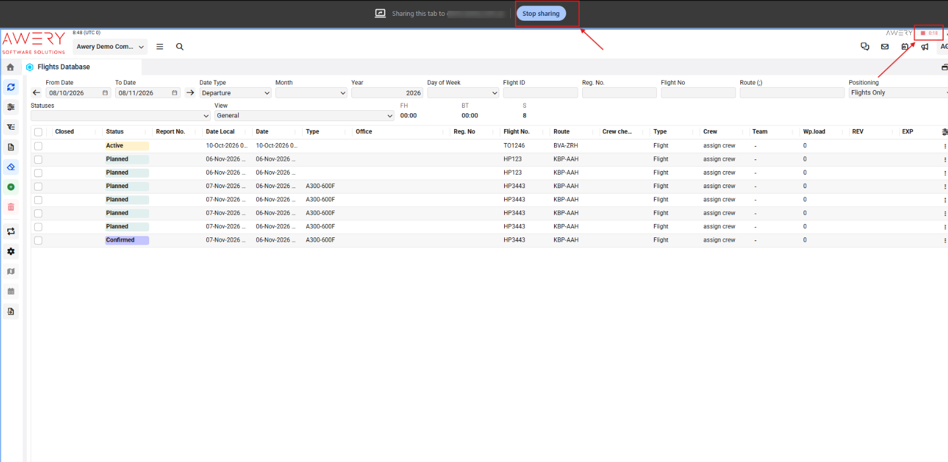Sort by the Flight No. column header

click(x=517, y=131)
